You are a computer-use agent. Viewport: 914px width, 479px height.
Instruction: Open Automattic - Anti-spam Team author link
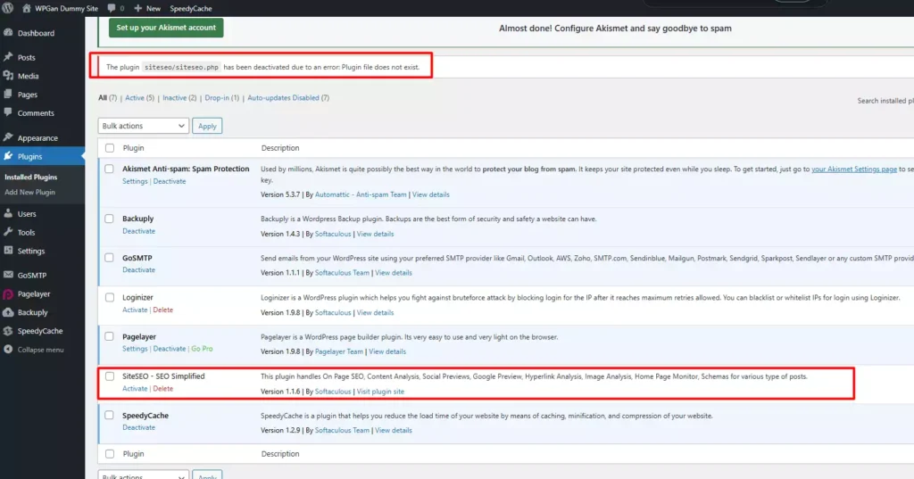361,194
